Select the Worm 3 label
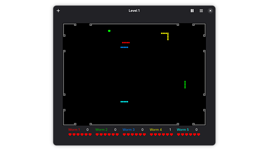The height and width of the screenshot is (151, 269). click(x=128, y=130)
